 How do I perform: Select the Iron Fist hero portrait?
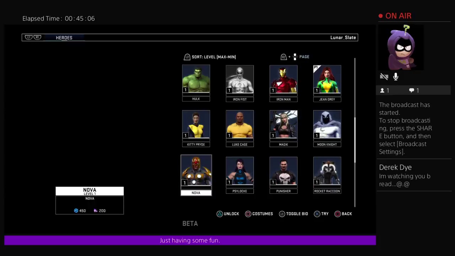click(x=240, y=79)
